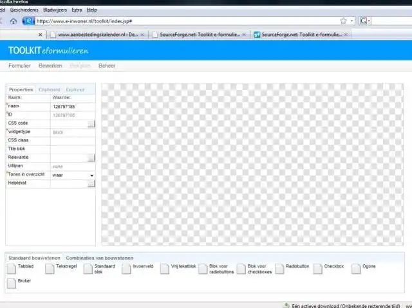Click the download arrow status bar icon
The height and width of the screenshot is (308, 412).
pyautogui.click(x=286, y=305)
